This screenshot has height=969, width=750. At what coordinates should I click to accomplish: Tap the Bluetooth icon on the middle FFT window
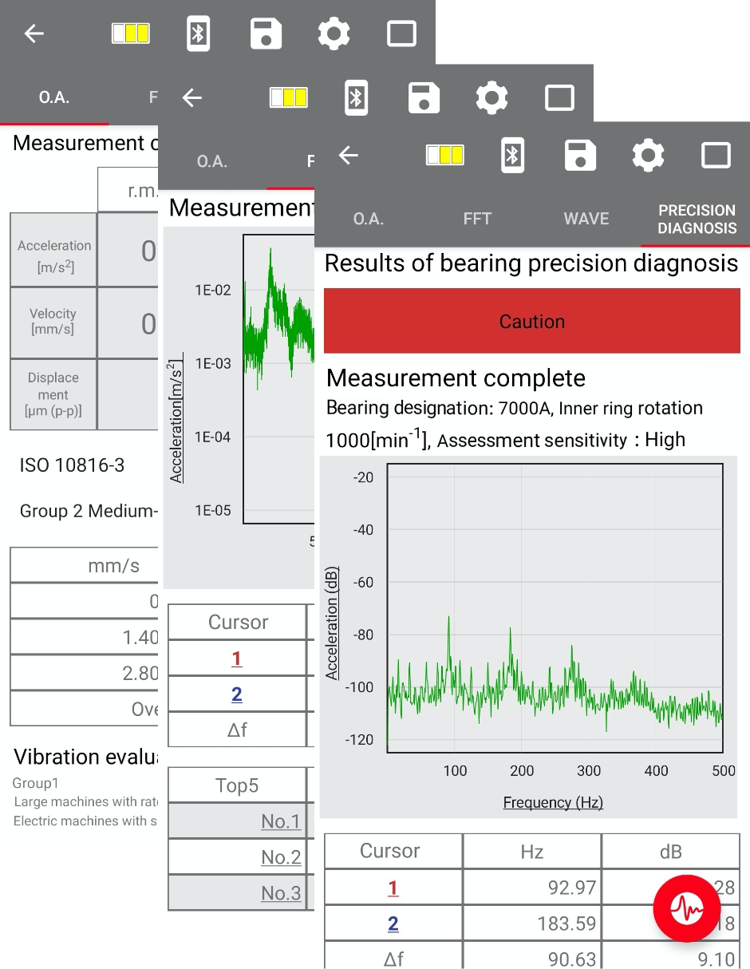coord(356,97)
